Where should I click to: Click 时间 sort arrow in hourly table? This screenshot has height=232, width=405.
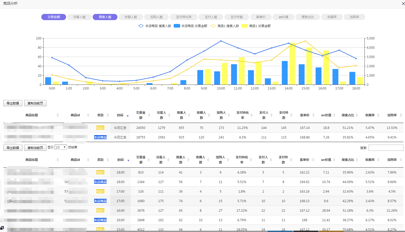(128, 160)
